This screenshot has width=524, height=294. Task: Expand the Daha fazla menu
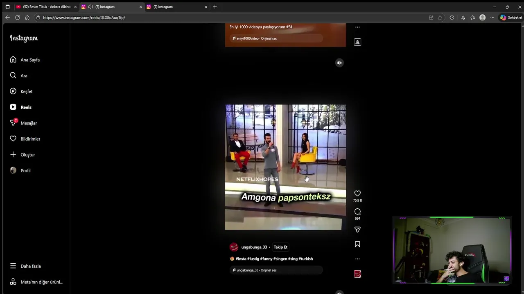[x=25, y=266]
